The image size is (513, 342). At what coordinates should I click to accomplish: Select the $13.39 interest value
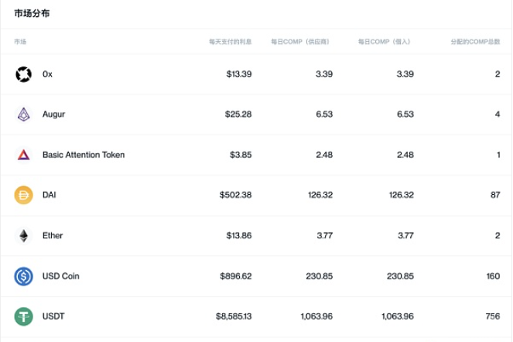(239, 74)
